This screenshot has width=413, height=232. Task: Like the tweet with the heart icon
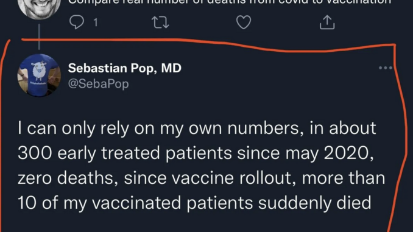[x=244, y=22]
